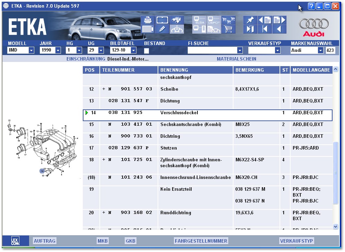
Task: Open the MATERIALSCHEIN link
Action: [237, 59]
